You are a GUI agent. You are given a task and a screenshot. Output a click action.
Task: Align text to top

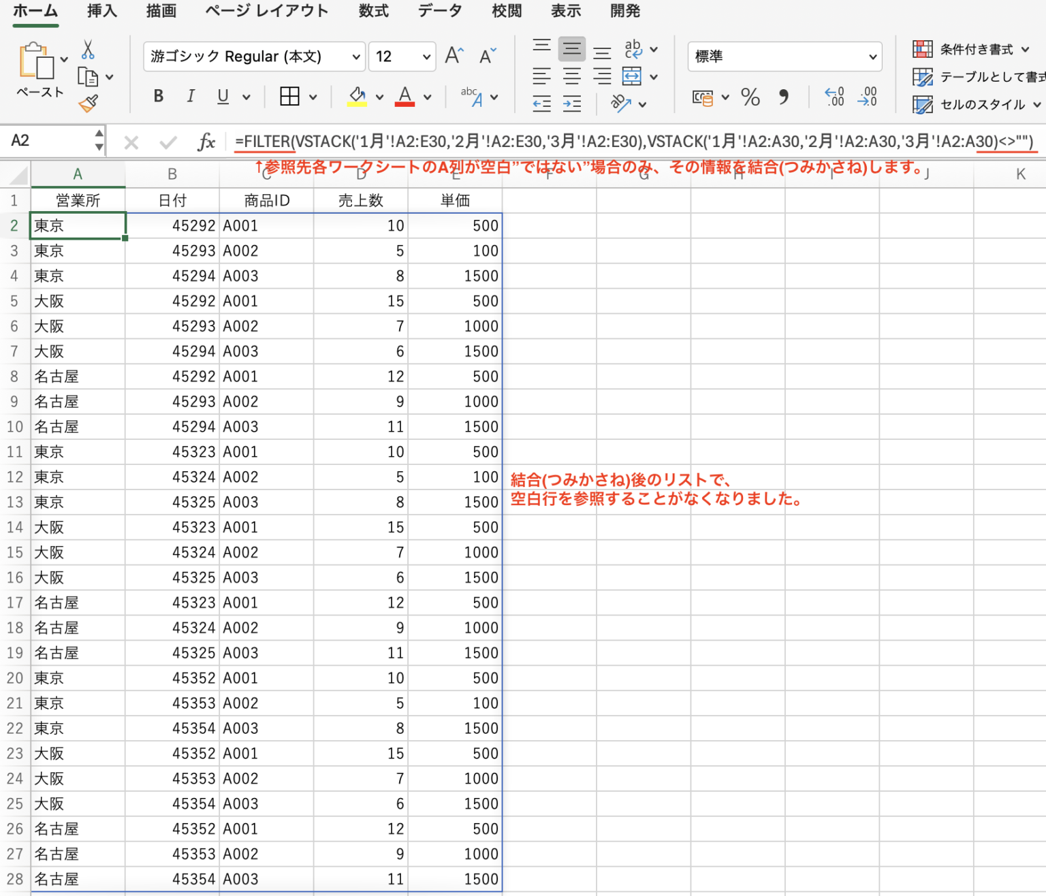coord(542,47)
